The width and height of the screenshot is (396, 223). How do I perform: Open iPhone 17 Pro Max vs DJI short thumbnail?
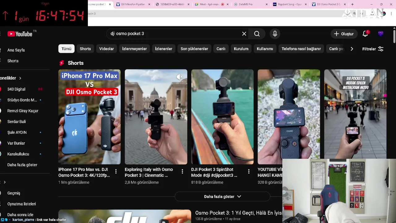pyautogui.click(x=89, y=117)
